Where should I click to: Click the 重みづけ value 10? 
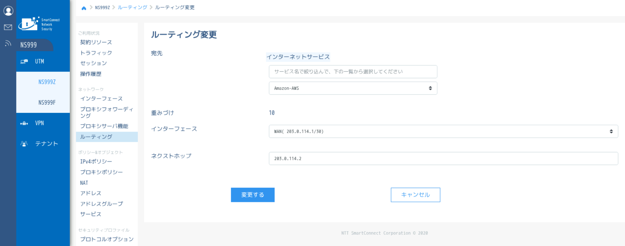tap(271, 113)
